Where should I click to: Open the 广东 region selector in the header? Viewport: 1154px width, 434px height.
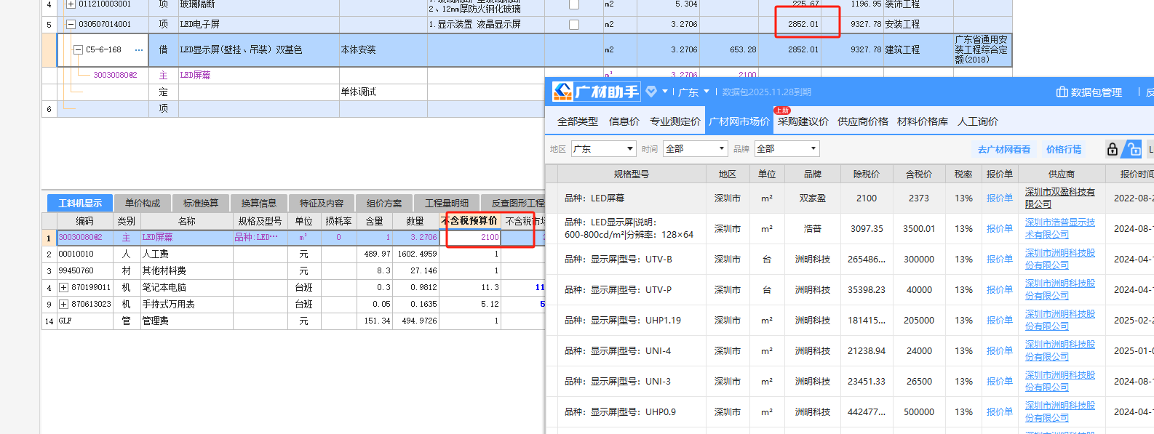click(x=693, y=92)
